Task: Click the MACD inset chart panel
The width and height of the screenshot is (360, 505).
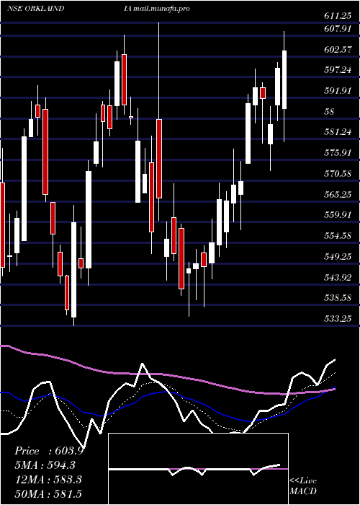Action: (x=198, y=469)
